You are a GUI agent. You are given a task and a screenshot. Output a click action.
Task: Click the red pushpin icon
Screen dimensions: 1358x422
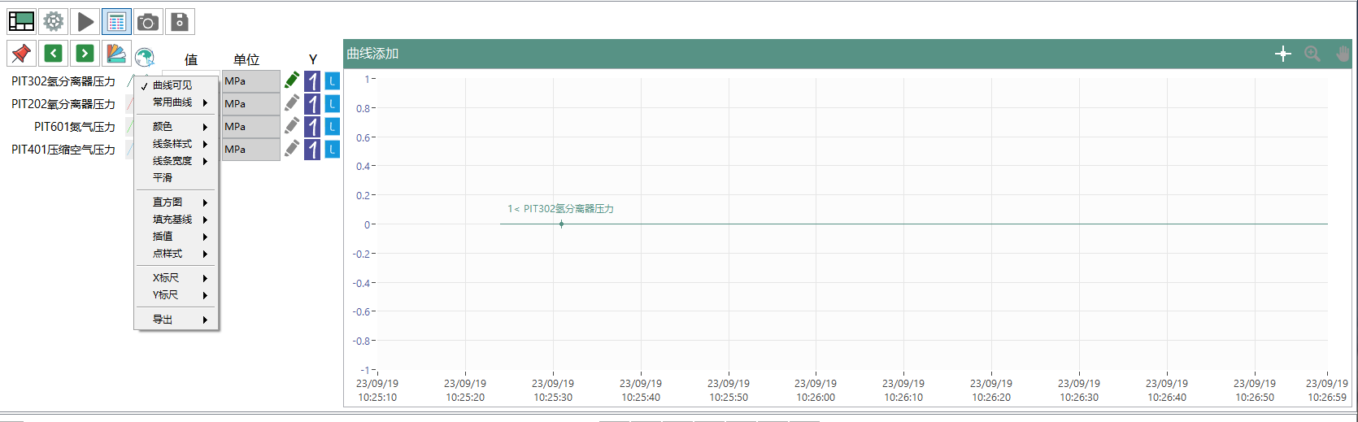pos(21,54)
